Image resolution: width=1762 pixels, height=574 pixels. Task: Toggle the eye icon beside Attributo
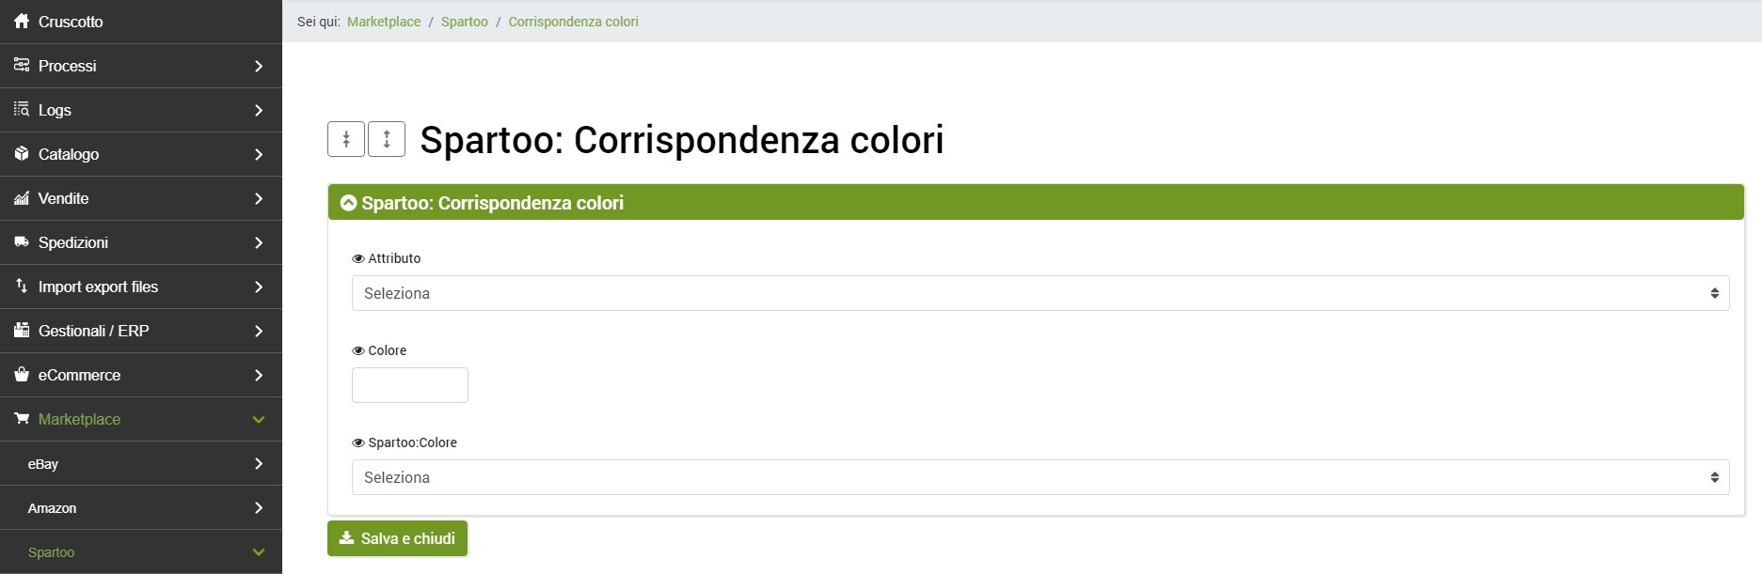point(358,258)
